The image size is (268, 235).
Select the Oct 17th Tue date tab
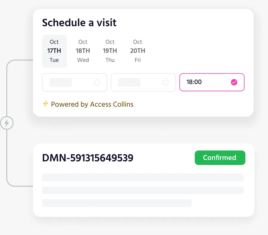coord(54,51)
